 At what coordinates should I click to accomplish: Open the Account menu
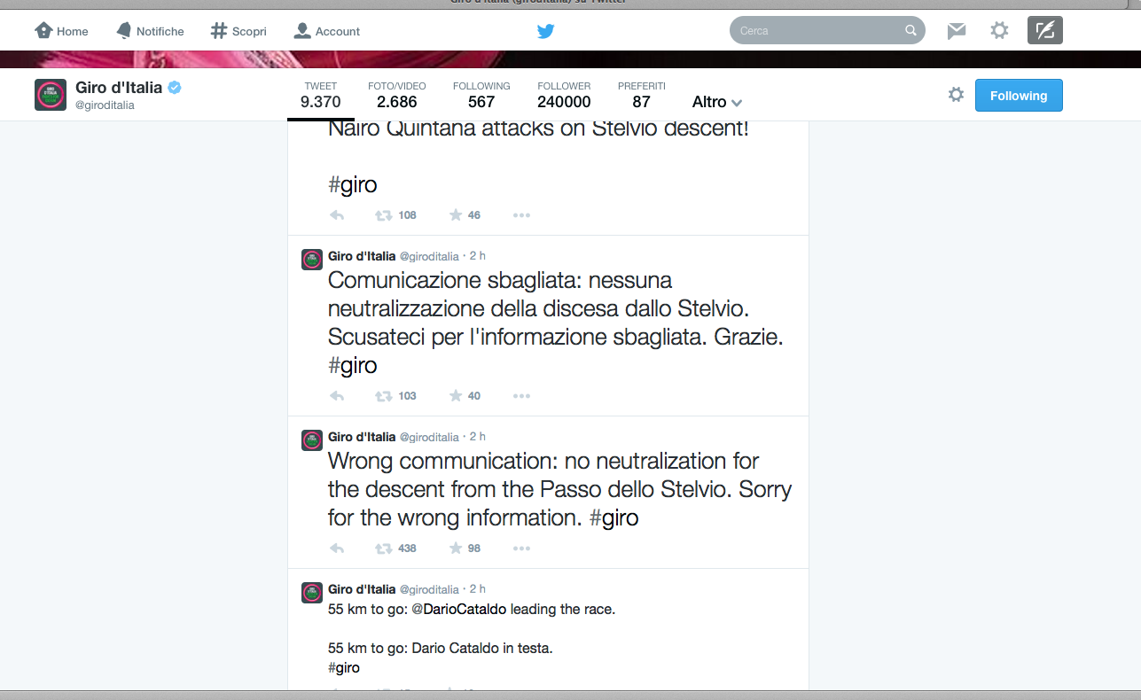[x=326, y=31]
